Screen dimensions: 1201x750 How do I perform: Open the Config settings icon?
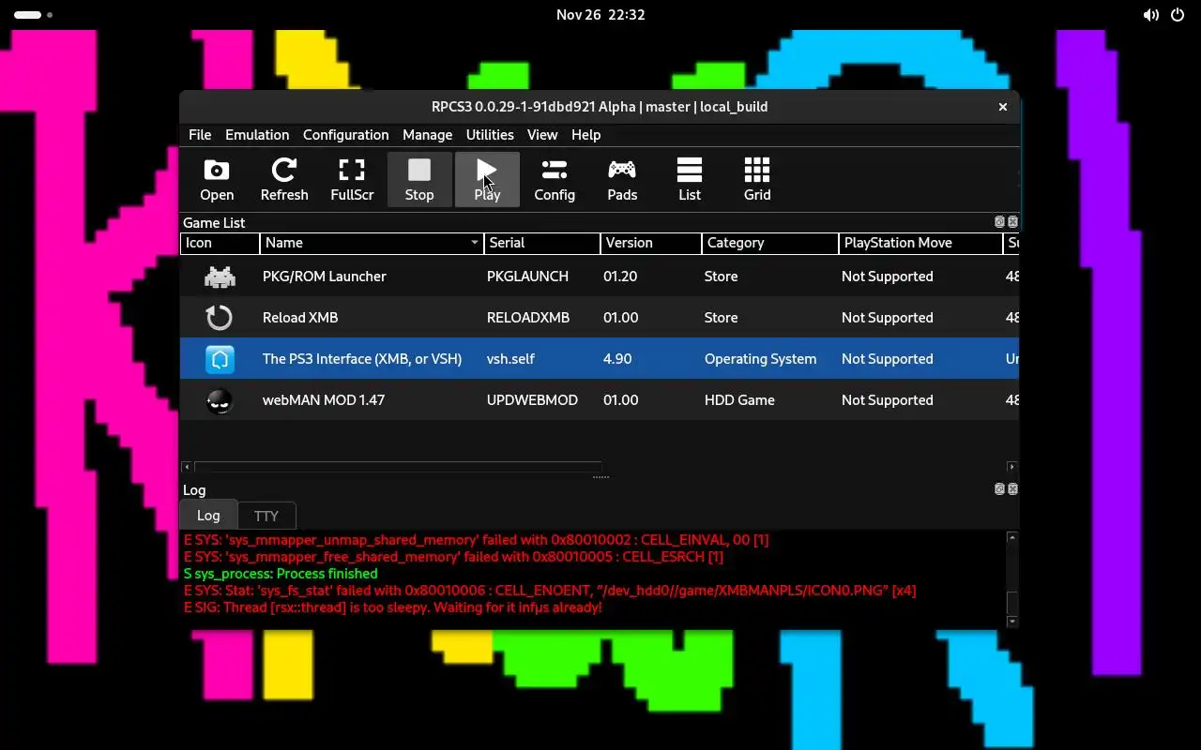click(x=555, y=179)
